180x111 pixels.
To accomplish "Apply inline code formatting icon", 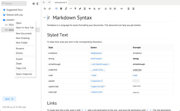I will point(71,8).
